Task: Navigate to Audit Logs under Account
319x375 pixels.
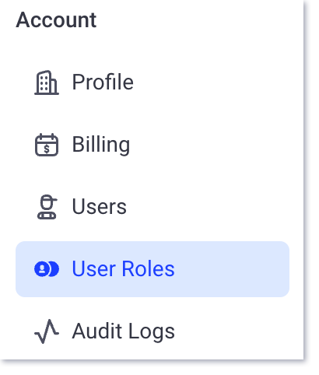Action: point(152,331)
